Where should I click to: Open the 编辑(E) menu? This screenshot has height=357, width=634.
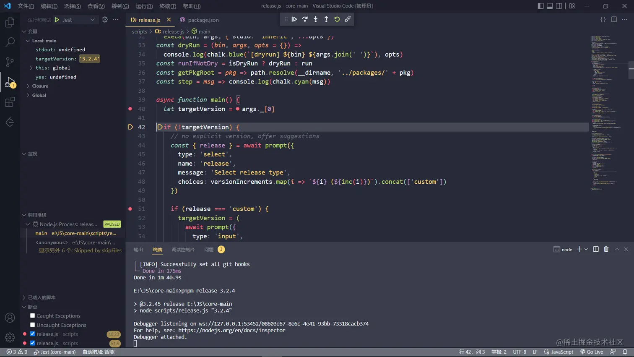pyautogui.click(x=49, y=6)
